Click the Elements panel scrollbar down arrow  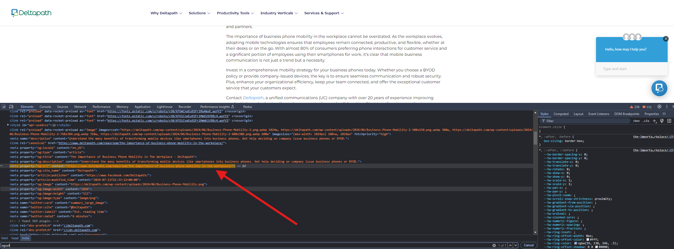coord(535,232)
